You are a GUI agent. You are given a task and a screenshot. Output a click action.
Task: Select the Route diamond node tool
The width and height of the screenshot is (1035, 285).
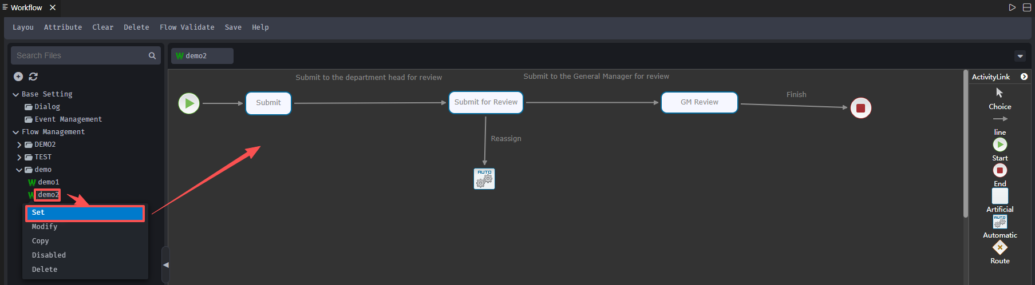pos(1000,247)
